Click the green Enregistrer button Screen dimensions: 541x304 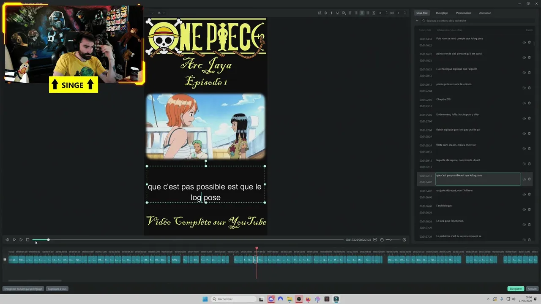[516, 289]
